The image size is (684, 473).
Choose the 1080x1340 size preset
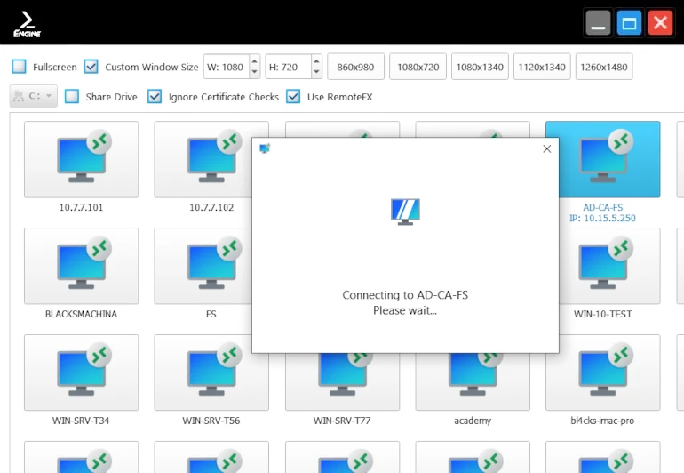480,67
